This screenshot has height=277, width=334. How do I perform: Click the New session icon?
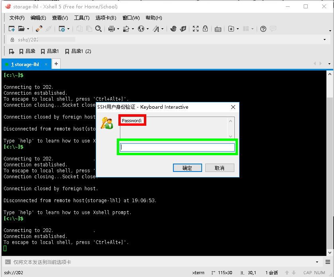pos(12,29)
